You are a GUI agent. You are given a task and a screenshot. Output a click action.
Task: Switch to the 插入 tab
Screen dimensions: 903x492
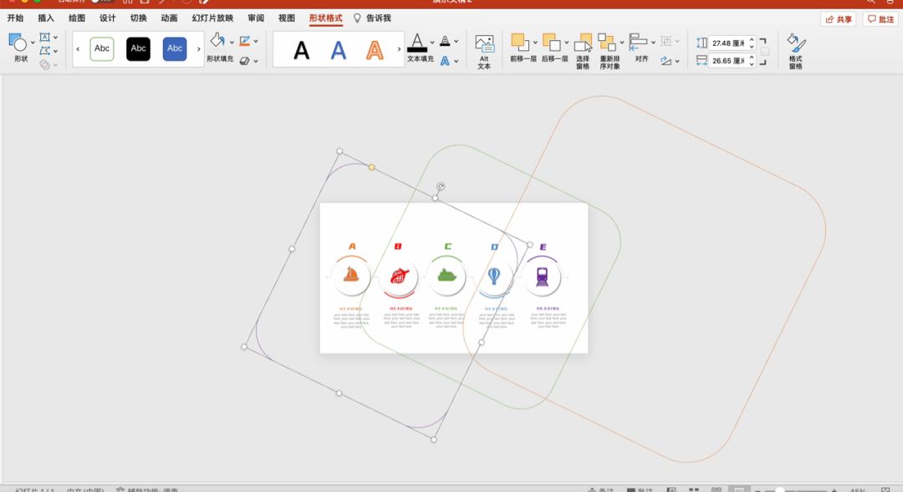pos(46,18)
